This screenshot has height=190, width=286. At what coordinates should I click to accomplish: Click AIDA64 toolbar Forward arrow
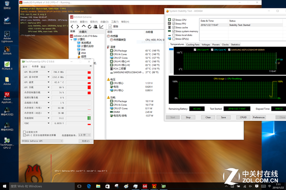tap(78, 27)
